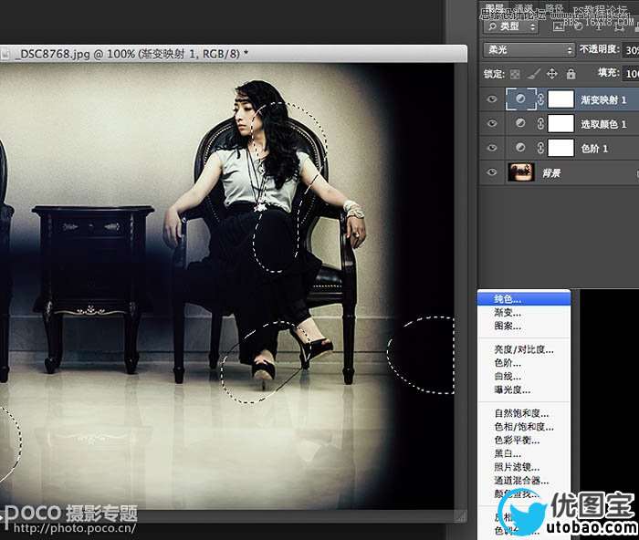Click the lock position move icon

click(x=551, y=74)
